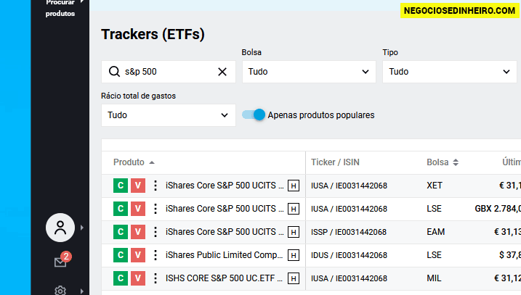Open iShares Core S&P 500 UCITS on EAM
The image size is (521, 295).
point(225,232)
